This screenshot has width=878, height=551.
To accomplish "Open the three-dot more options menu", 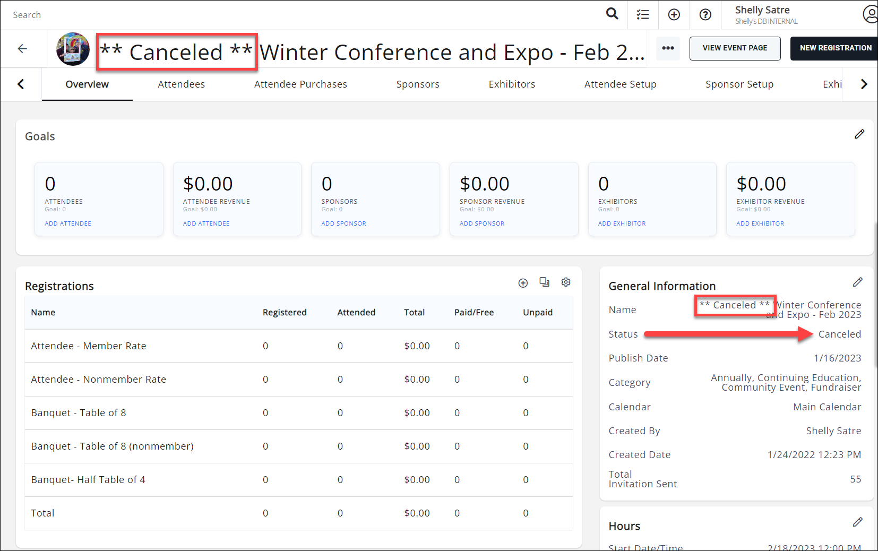I will click(x=668, y=48).
